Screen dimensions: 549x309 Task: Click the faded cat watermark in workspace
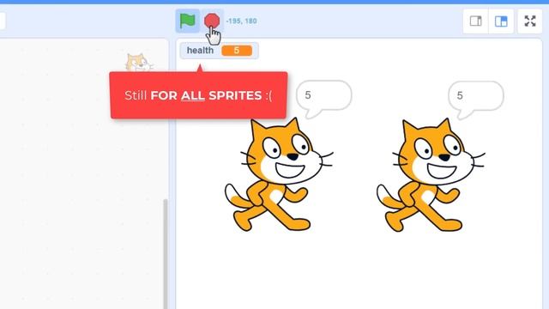tap(139, 63)
